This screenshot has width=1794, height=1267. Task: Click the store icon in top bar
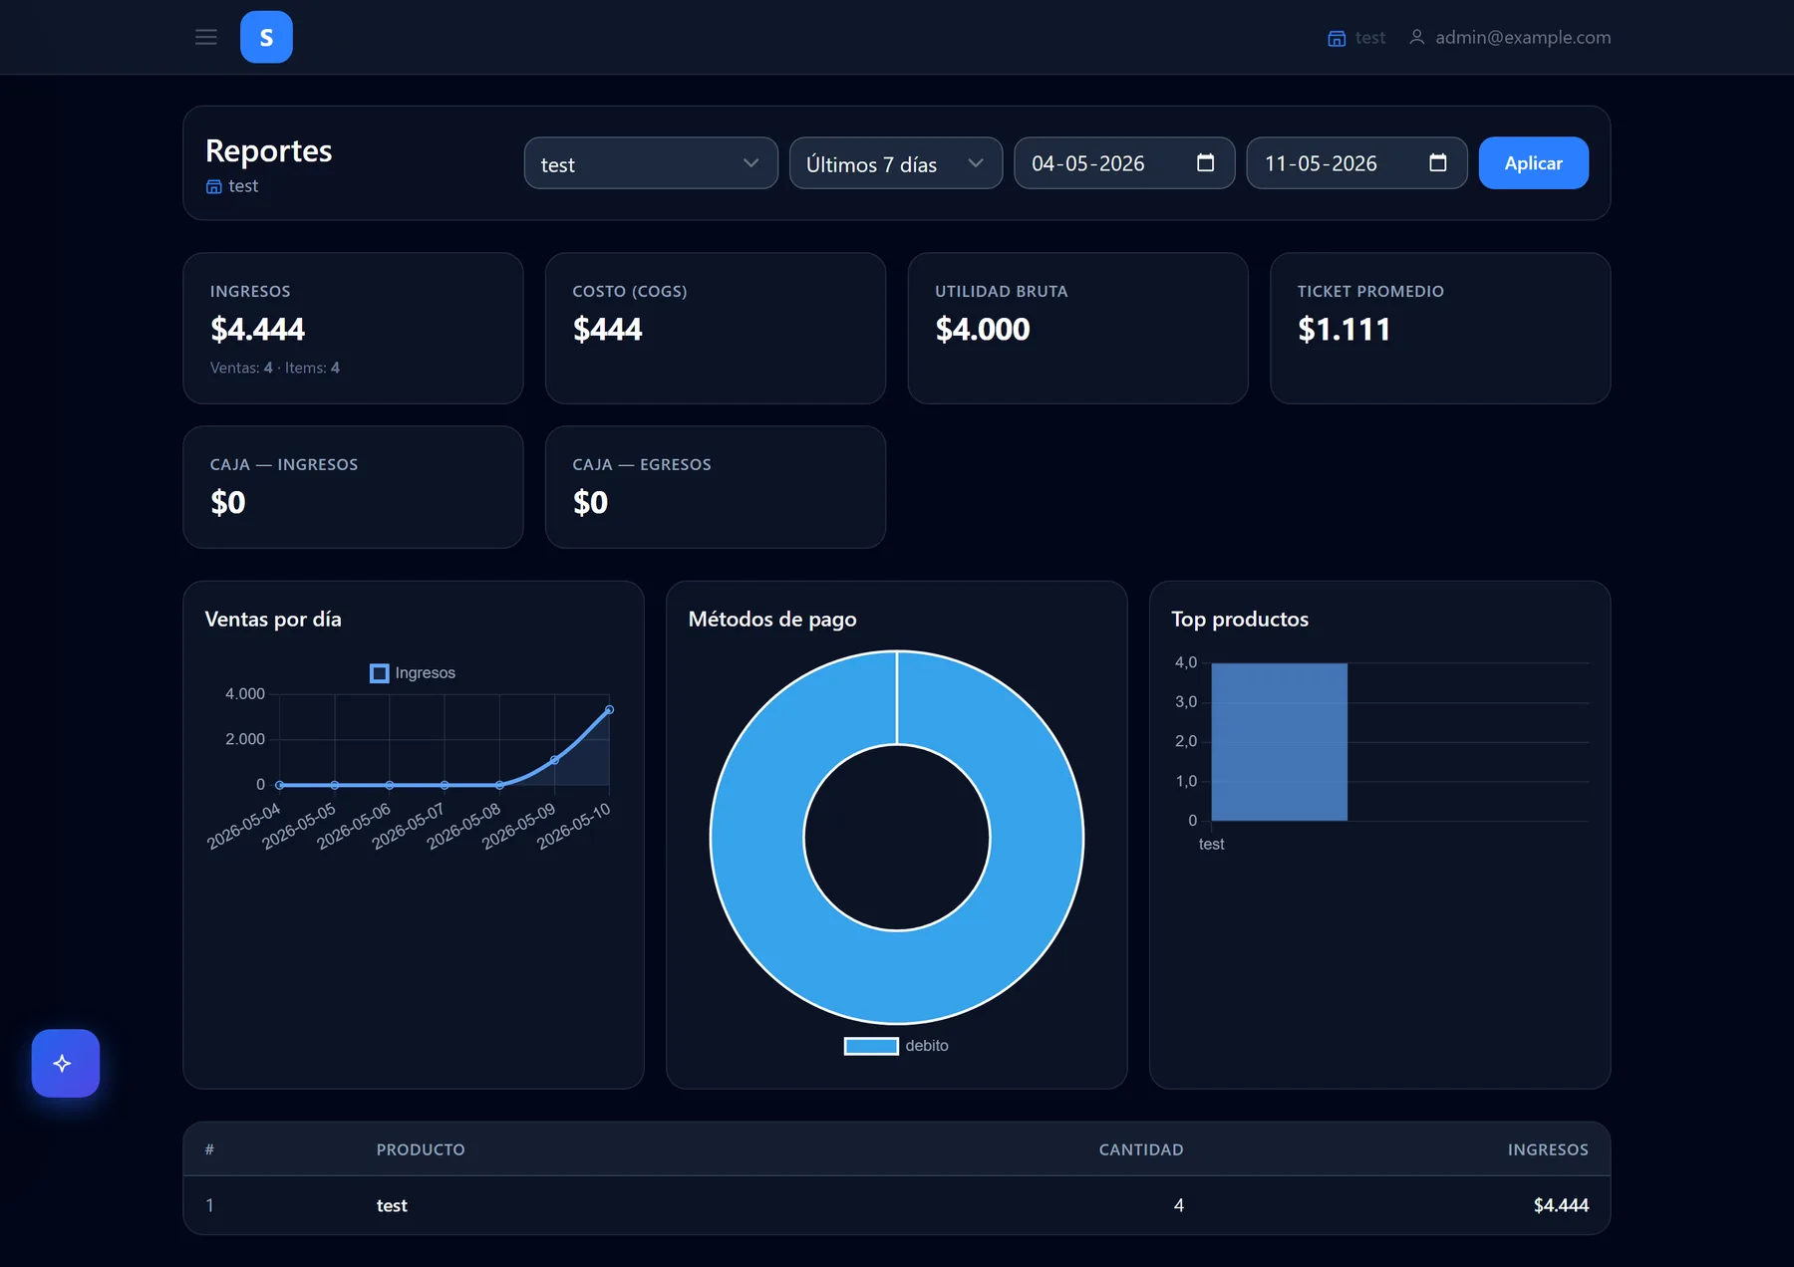(x=1337, y=38)
